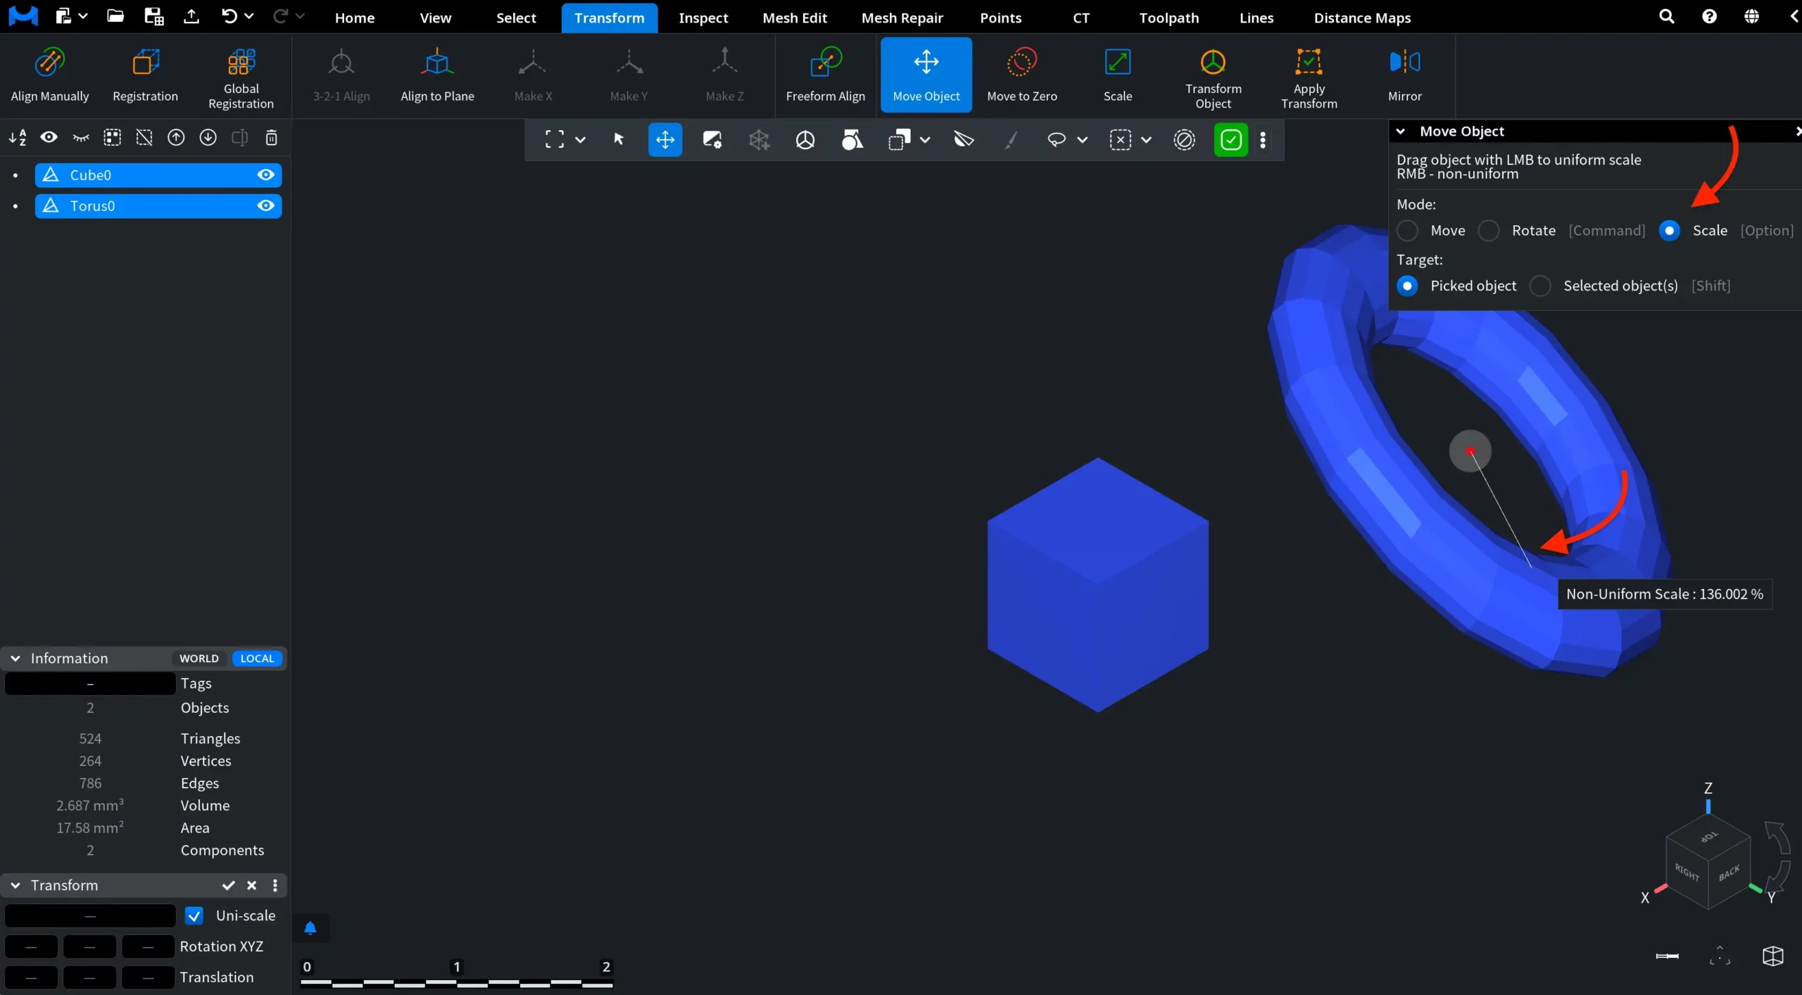Click the search magnifier icon
The image size is (1802, 995).
[x=1666, y=16]
